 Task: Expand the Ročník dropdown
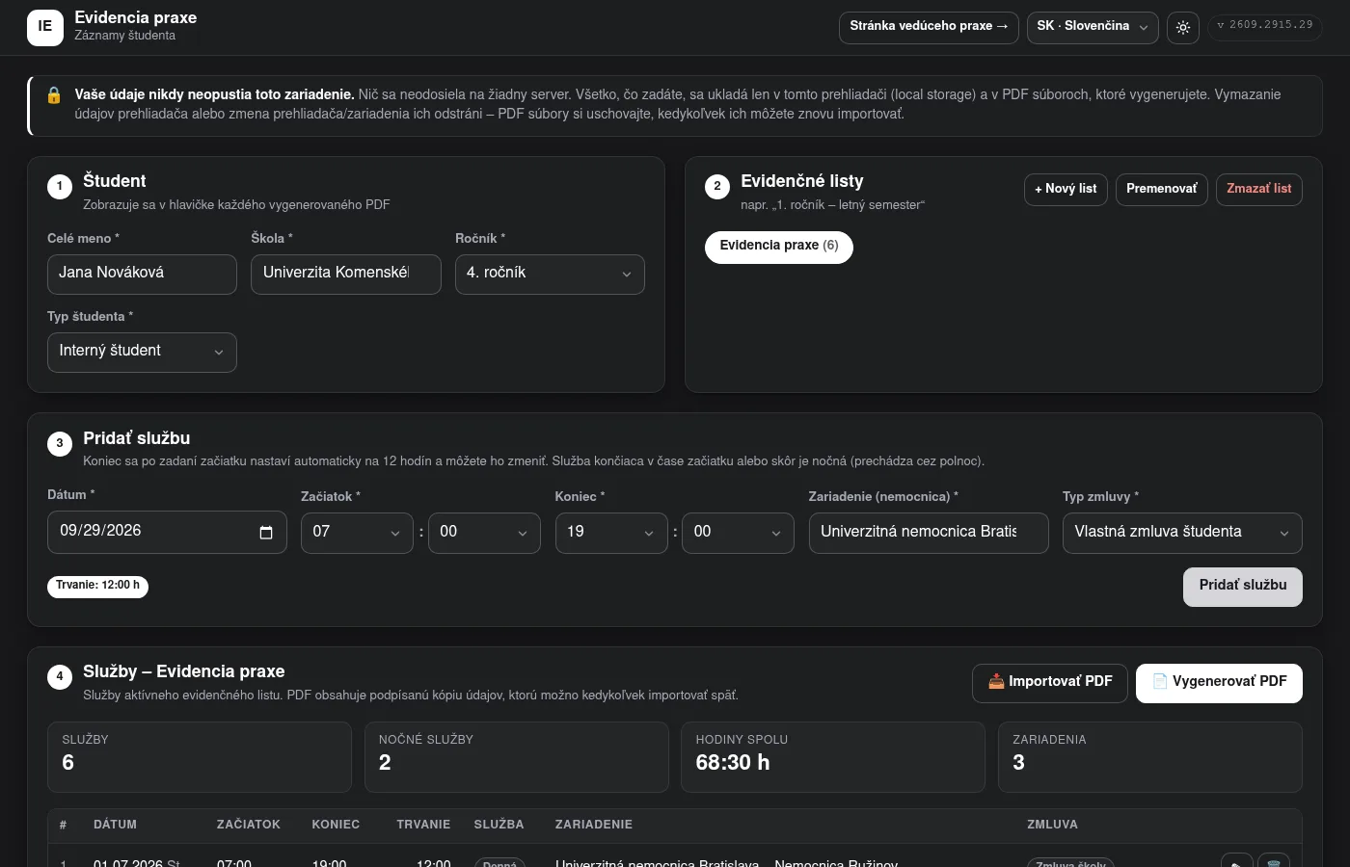pyautogui.click(x=550, y=274)
